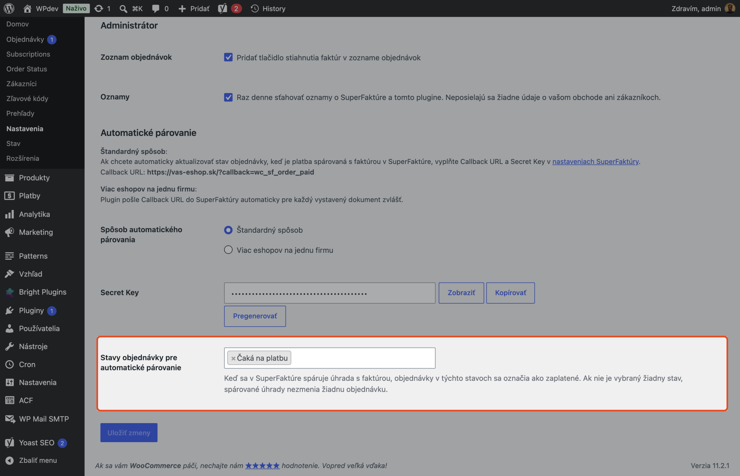This screenshot has width=740, height=476.
Task: Uncheck invoice download button in order list checkbox
Action: coord(228,57)
